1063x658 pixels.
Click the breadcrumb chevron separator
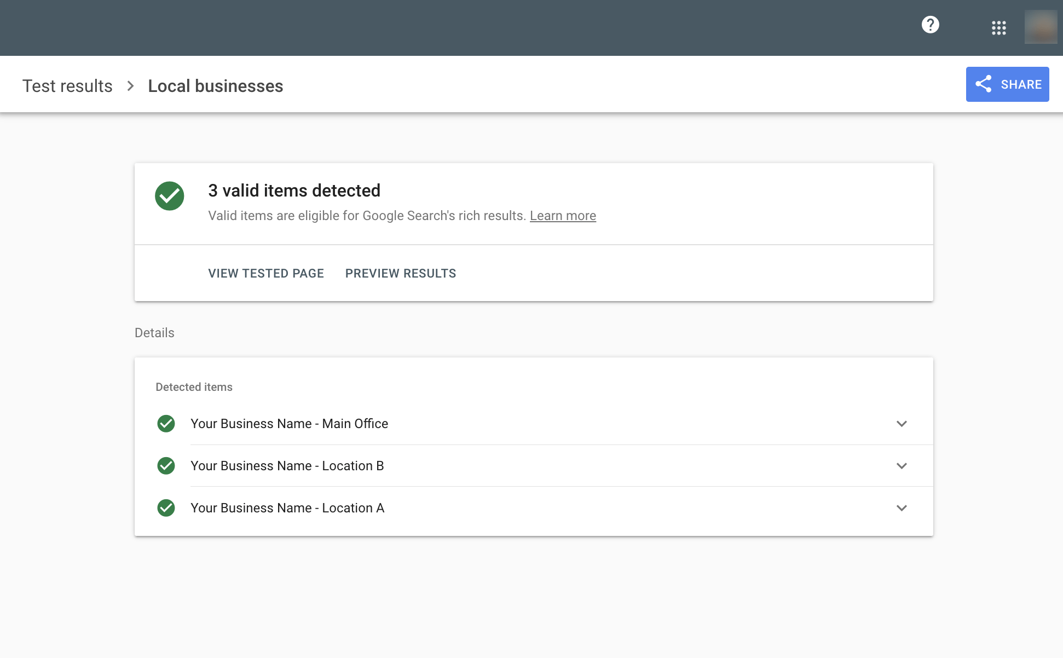point(130,85)
